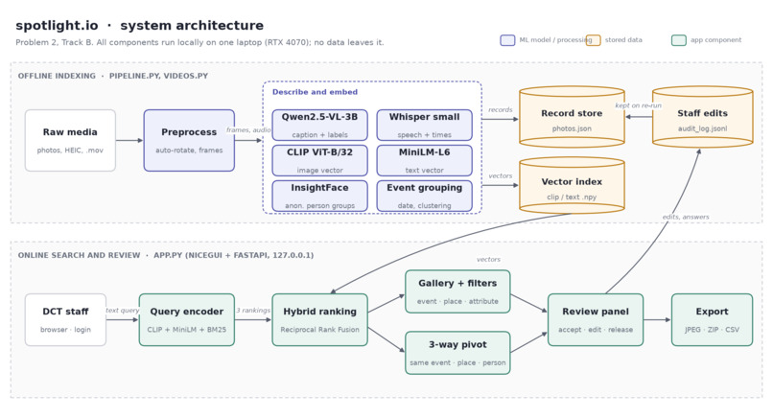The width and height of the screenshot is (773, 418).
Task: Select the CLIP ViT-B/32 box
Action: [319, 161]
